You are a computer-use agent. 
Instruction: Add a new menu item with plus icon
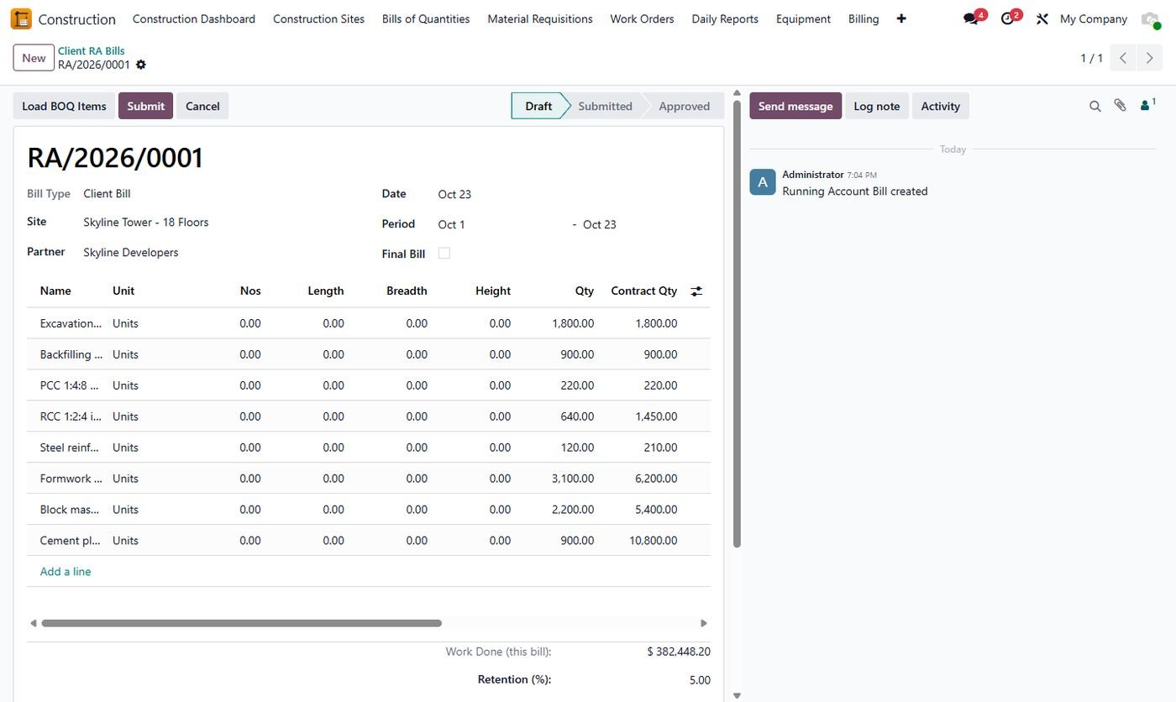tap(901, 18)
